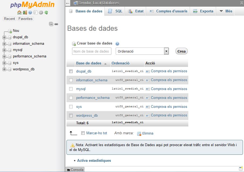Click the sys database cylinder icon

pyautogui.click(x=10, y=63)
